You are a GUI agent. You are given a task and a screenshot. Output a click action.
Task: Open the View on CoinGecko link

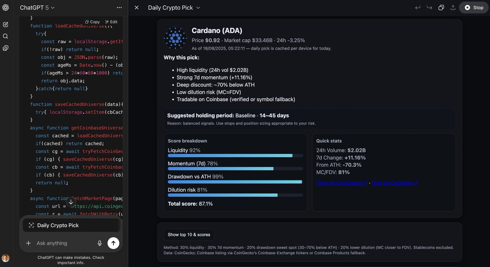(342, 182)
